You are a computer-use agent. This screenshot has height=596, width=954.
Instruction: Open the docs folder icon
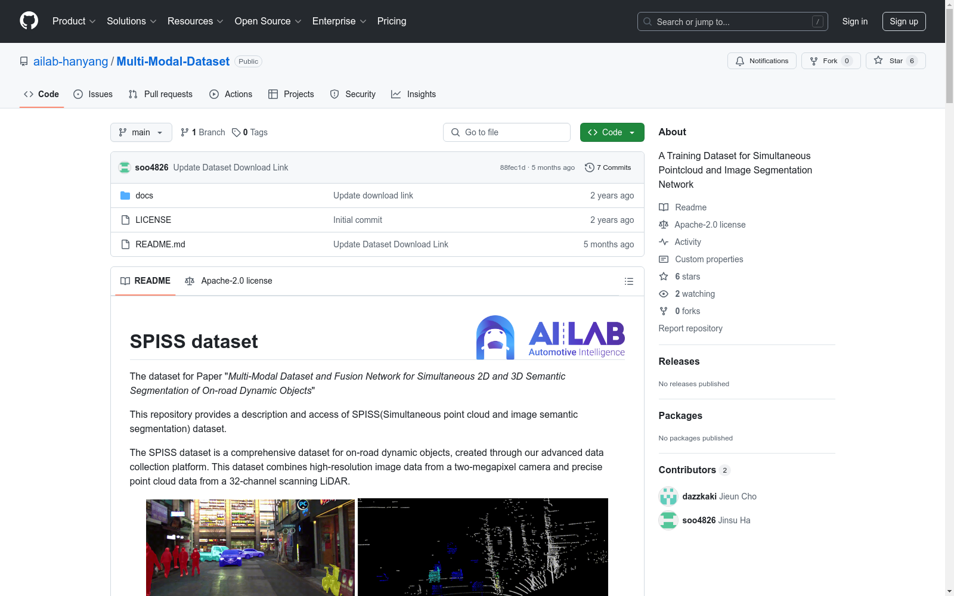coord(125,195)
